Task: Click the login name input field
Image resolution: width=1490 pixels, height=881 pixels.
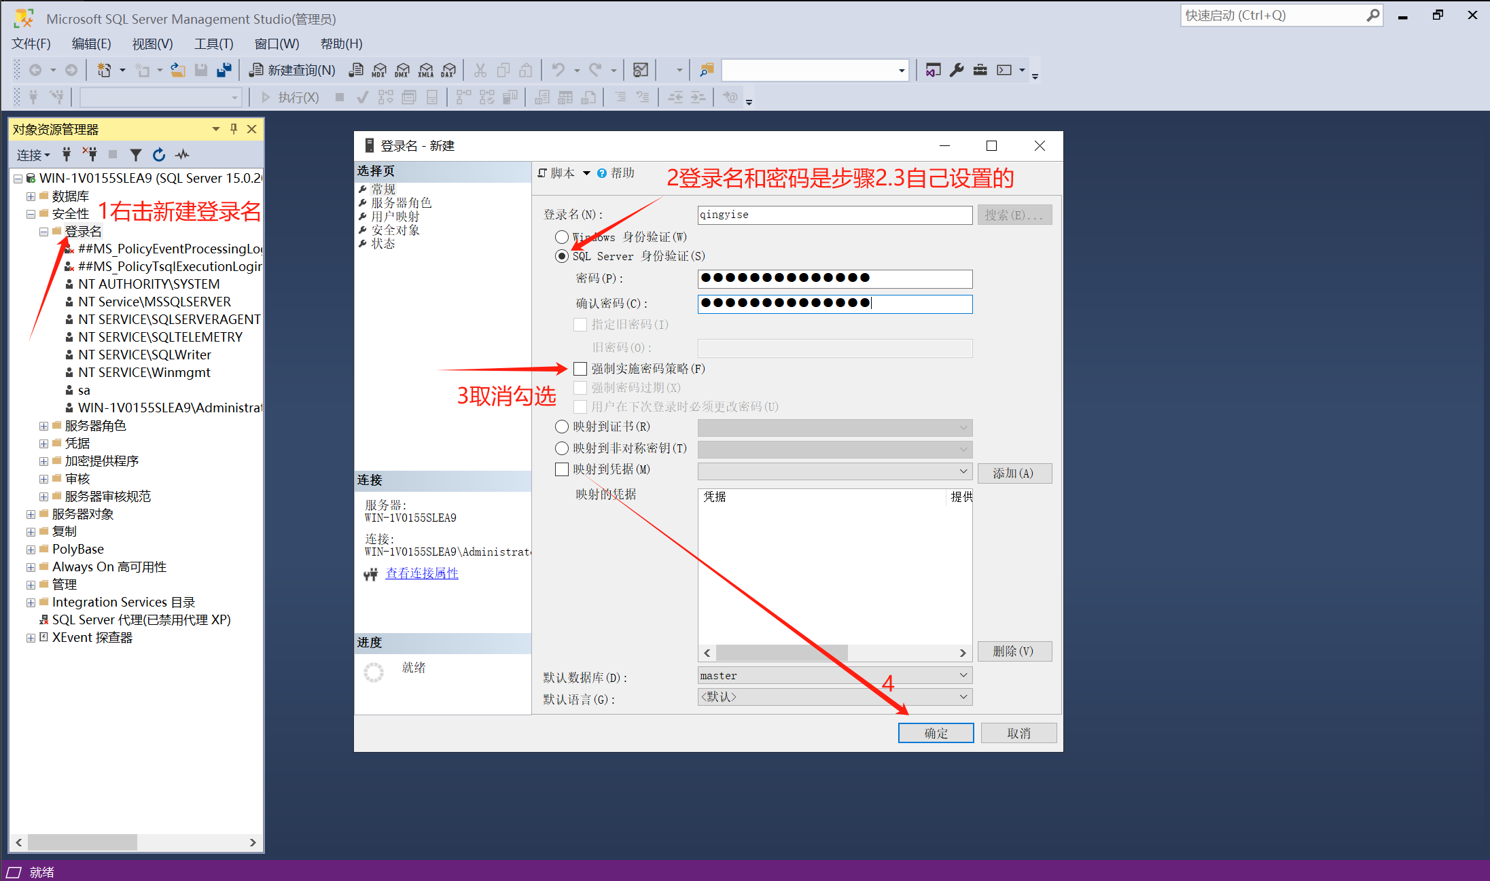Action: point(834,215)
